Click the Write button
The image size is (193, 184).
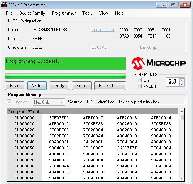(x=37, y=86)
